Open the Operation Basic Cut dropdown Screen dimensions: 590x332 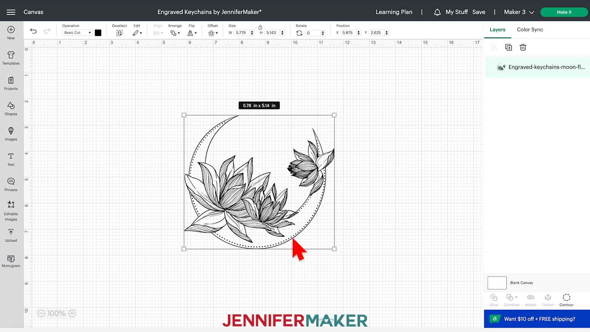point(77,33)
